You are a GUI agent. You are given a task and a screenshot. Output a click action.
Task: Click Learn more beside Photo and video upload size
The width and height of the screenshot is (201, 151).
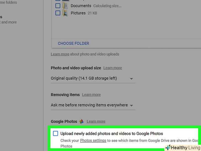tap(113, 68)
